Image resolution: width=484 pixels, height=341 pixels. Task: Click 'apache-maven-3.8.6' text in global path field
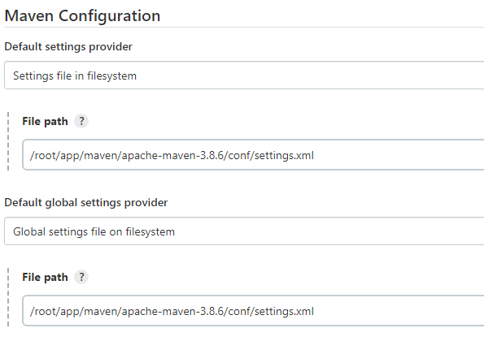(172, 312)
